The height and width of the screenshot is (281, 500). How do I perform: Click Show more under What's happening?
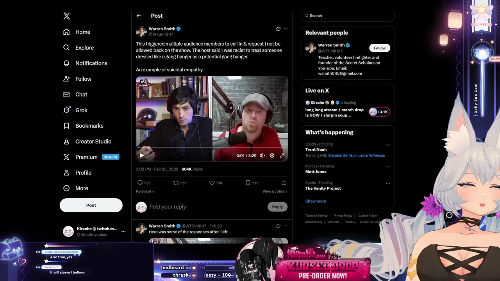pyautogui.click(x=316, y=201)
